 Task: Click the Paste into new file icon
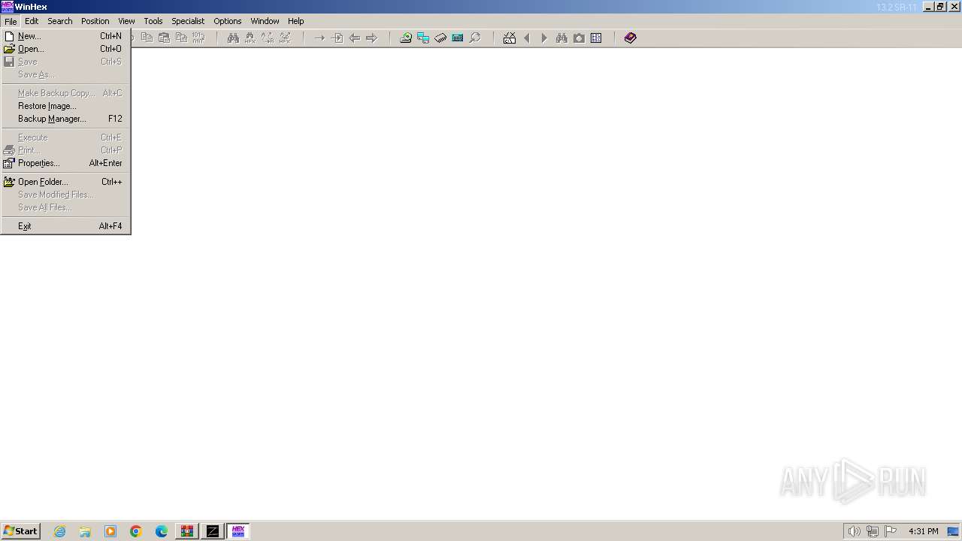181,38
